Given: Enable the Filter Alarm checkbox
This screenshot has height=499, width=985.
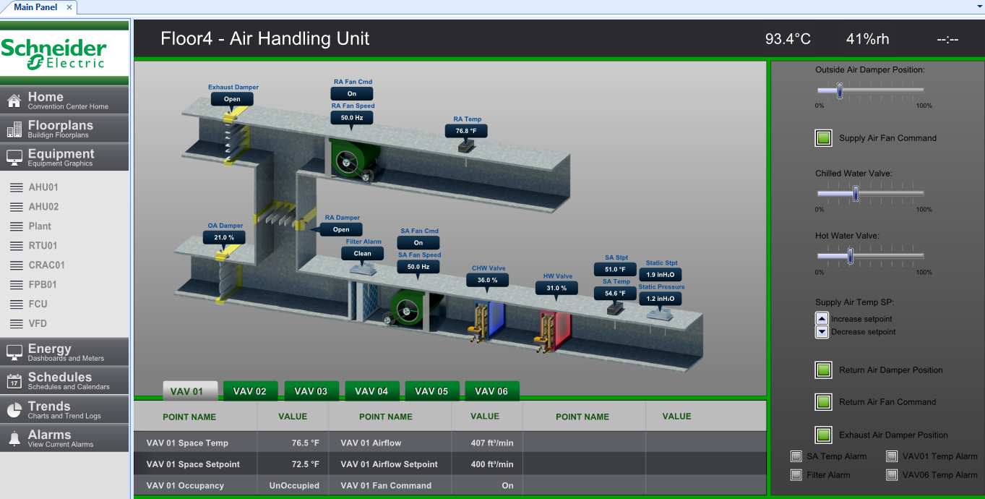Looking at the screenshot, I should click(796, 475).
